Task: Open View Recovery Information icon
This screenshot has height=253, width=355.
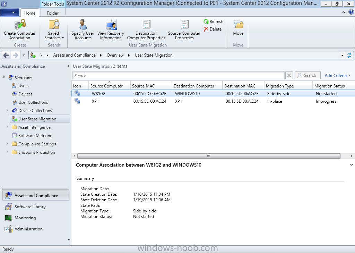Action: [111, 24]
